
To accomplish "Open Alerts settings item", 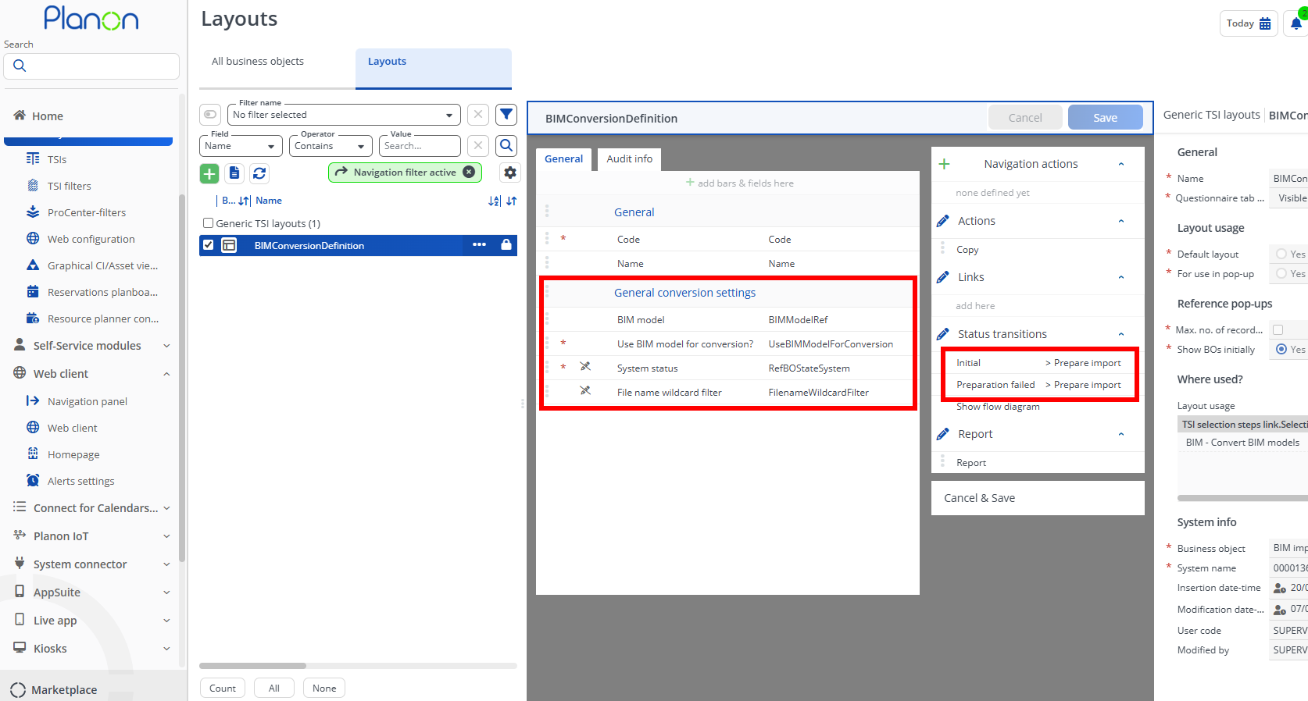I will (81, 481).
